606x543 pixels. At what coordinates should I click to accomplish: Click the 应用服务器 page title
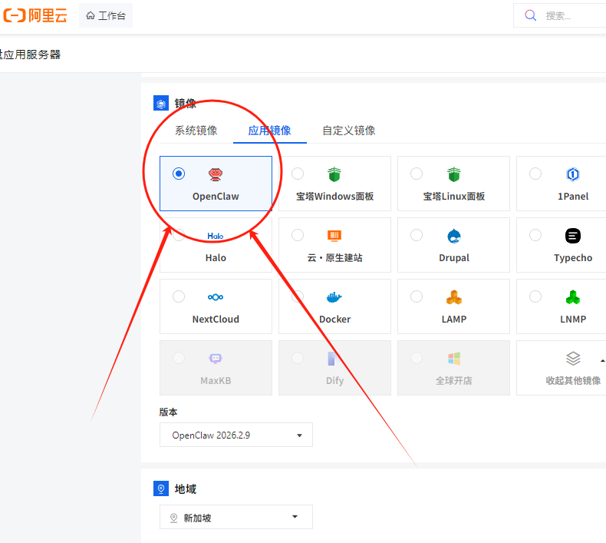click(31, 55)
